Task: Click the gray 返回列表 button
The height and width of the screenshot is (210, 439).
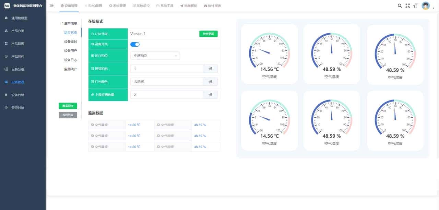Action: pyautogui.click(x=68, y=115)
